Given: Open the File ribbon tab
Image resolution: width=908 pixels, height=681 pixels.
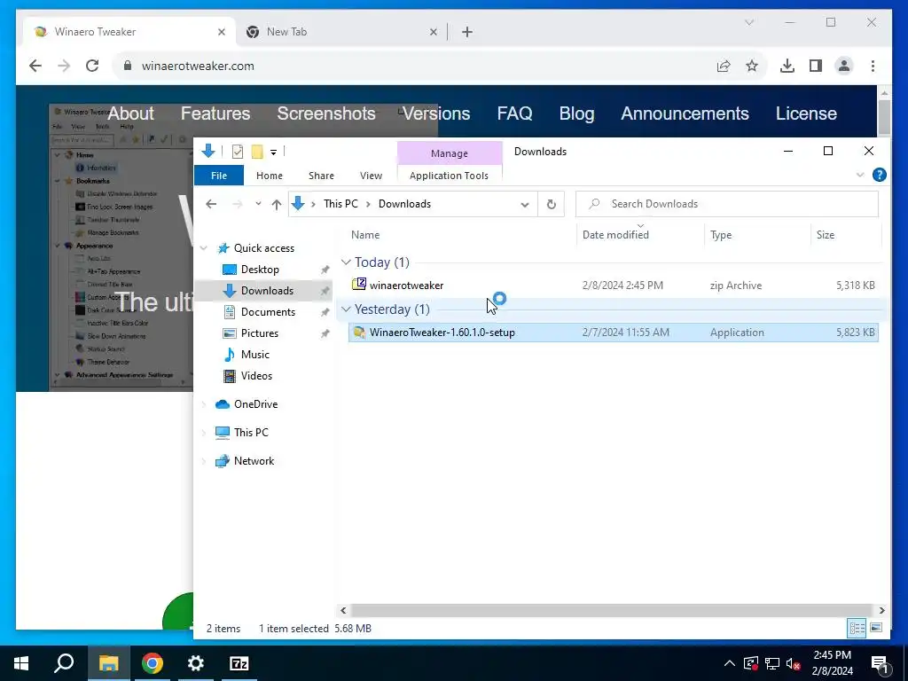Looking at the screenshot, I should point(219,176).
